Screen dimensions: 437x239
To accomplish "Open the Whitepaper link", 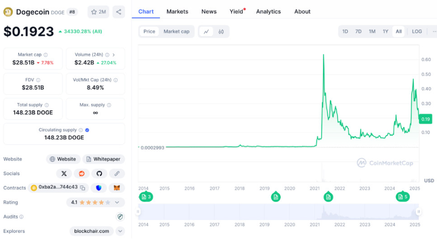I will [103, 159].
